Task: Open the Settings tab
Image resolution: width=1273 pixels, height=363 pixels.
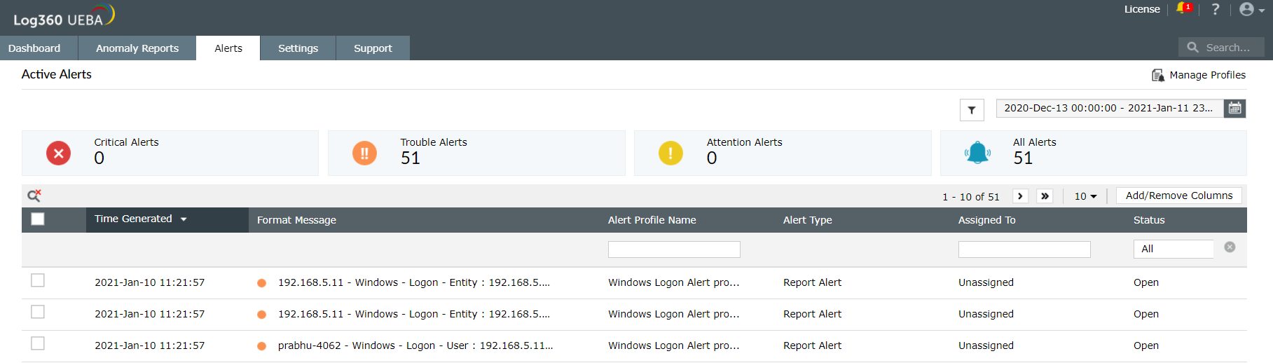Action: coord(298,48)
